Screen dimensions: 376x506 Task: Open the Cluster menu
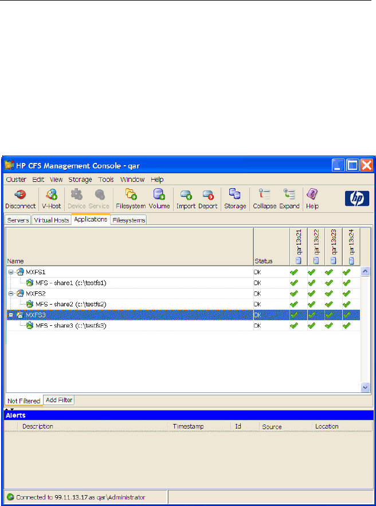pos(16,180)
